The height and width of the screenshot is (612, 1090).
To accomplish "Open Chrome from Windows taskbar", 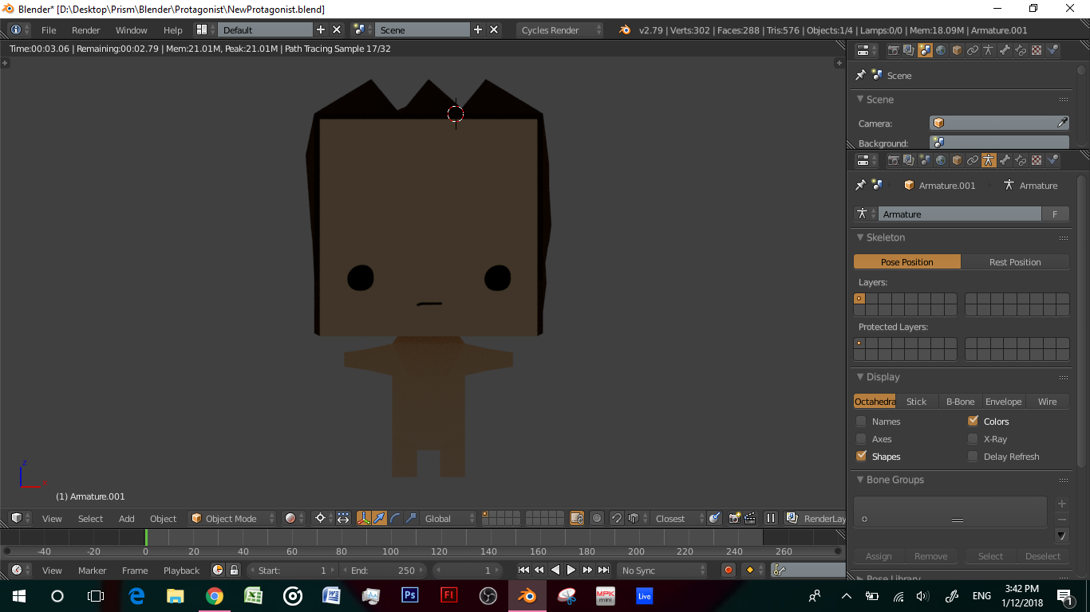I will (215, 595).
